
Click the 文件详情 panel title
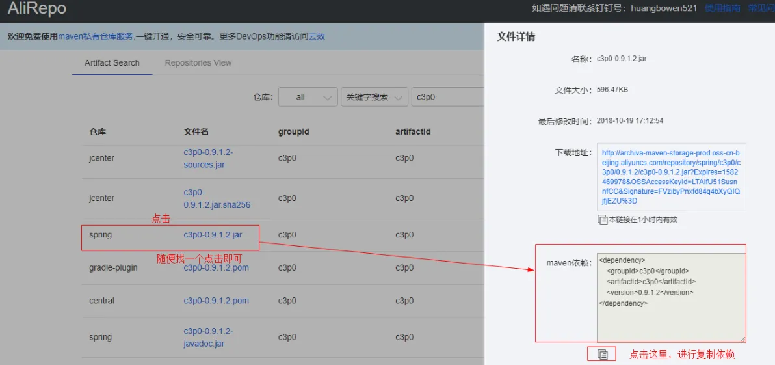coord(516,36)
